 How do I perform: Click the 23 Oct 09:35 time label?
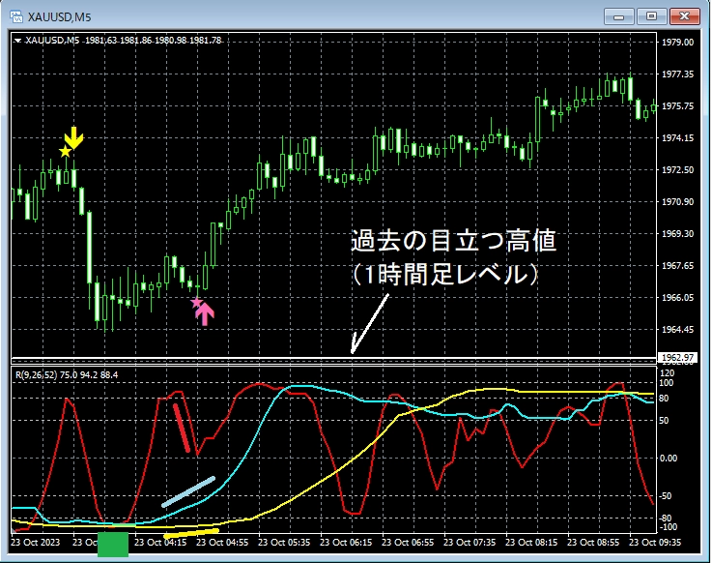tap(655, 542)
